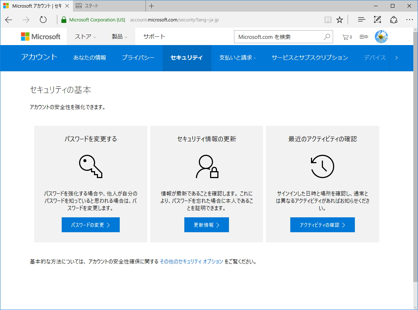Click the account avatar picture
The image size is (418, 310).
(381, 36)
